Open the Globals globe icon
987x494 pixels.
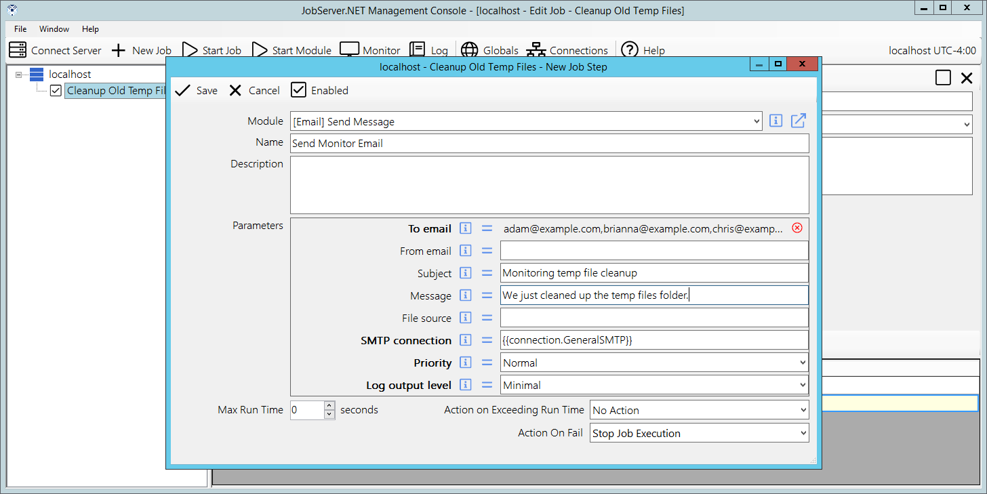click(x=469, y=50)
